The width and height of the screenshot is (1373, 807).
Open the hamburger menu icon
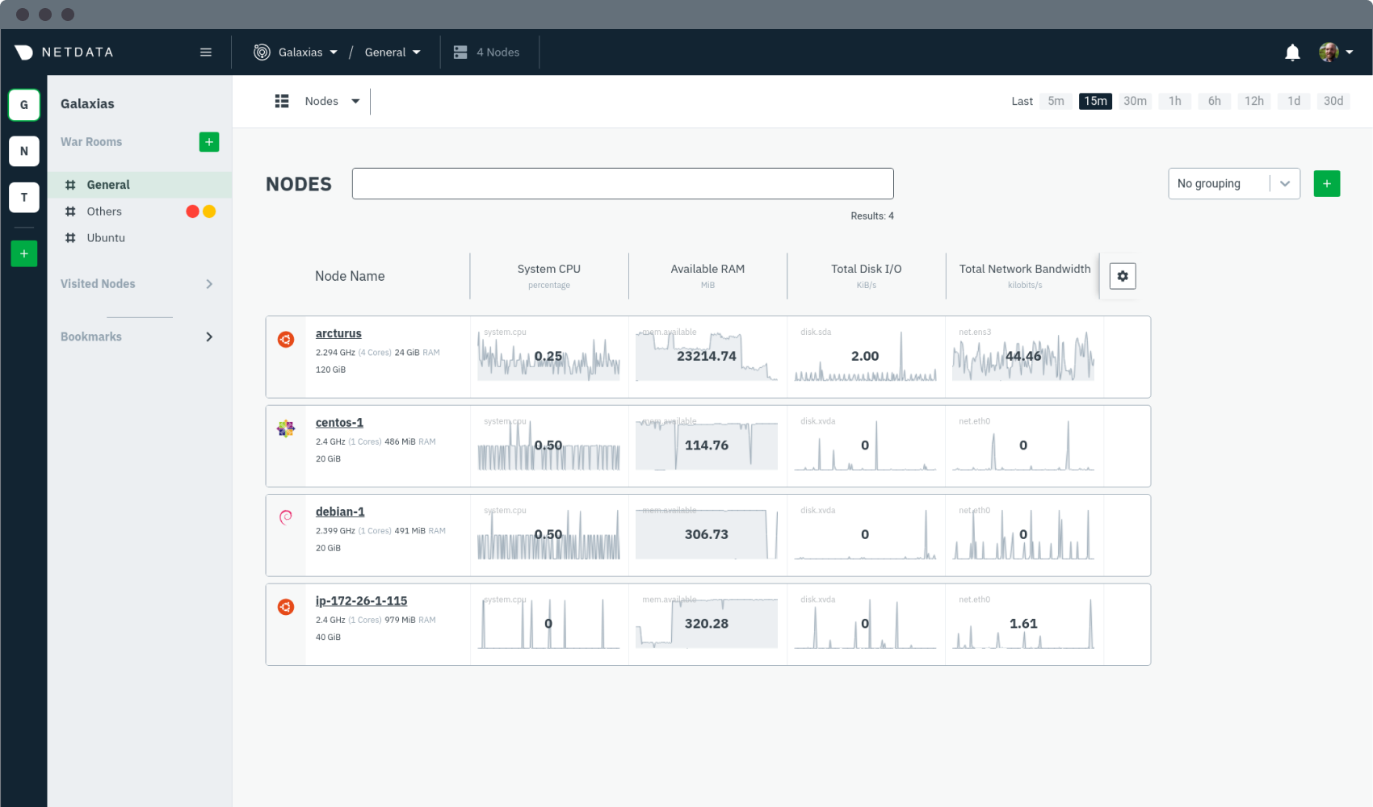[x=206, y=52]
